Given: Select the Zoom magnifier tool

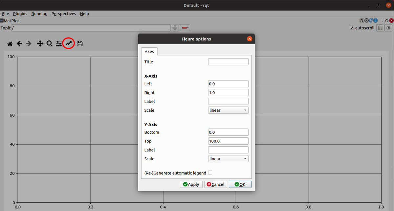Looking at the screenshot, I should pyautogui.click(x=49, y=44).
